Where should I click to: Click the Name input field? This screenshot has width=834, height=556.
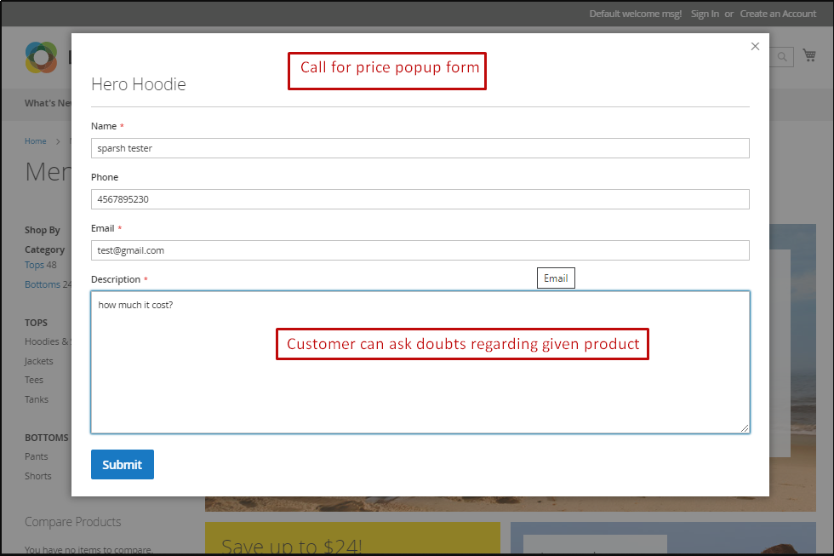[x=420, y=148]
